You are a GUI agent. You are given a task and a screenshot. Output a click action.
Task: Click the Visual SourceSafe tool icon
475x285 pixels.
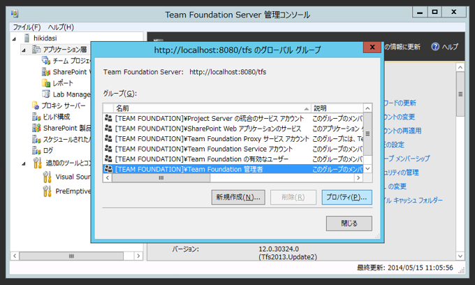coord(47,177)
